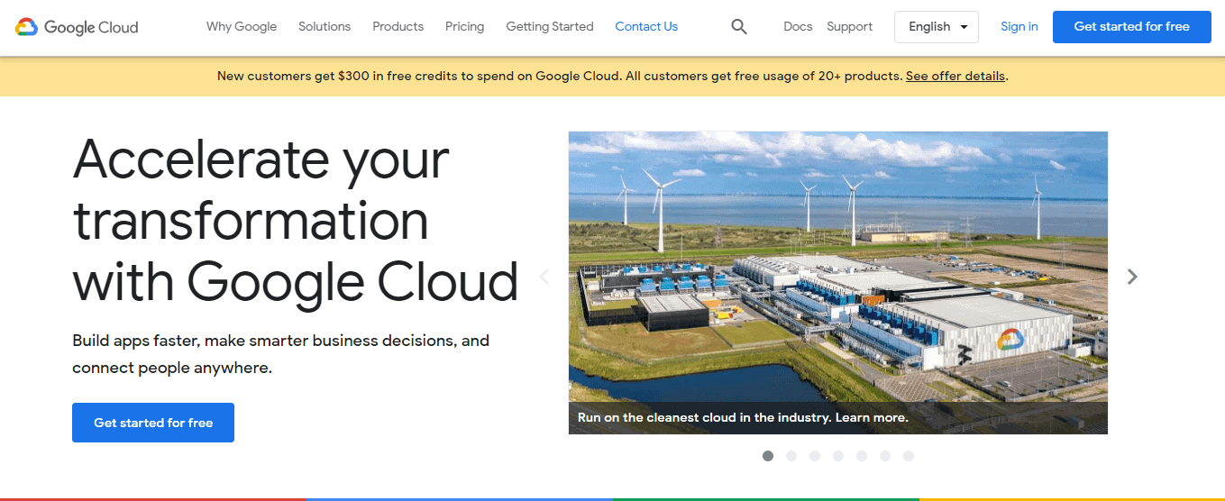Expand the Solutions navigation menu
Screen dimensions: 1225x501
tap(325, 27)
